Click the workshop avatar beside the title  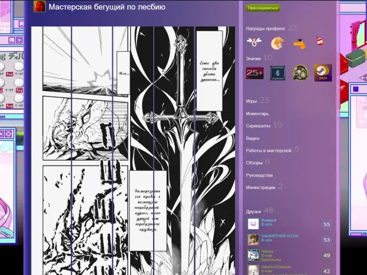[40, 7]
